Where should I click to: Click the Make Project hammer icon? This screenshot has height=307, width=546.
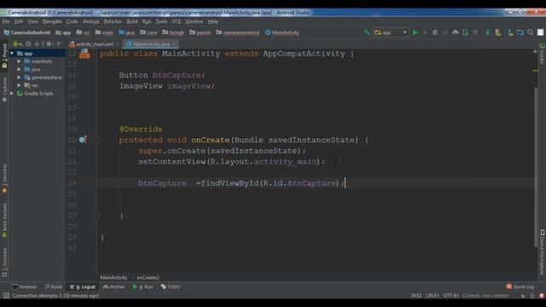click(x=367, y=32)
